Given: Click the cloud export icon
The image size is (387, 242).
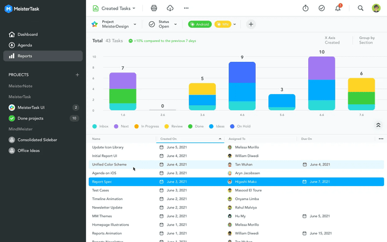Looking at the screenshot, I should click(170, 8).
